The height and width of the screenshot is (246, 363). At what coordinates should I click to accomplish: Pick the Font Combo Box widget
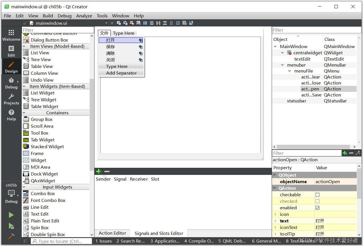[x=48, y=200]
